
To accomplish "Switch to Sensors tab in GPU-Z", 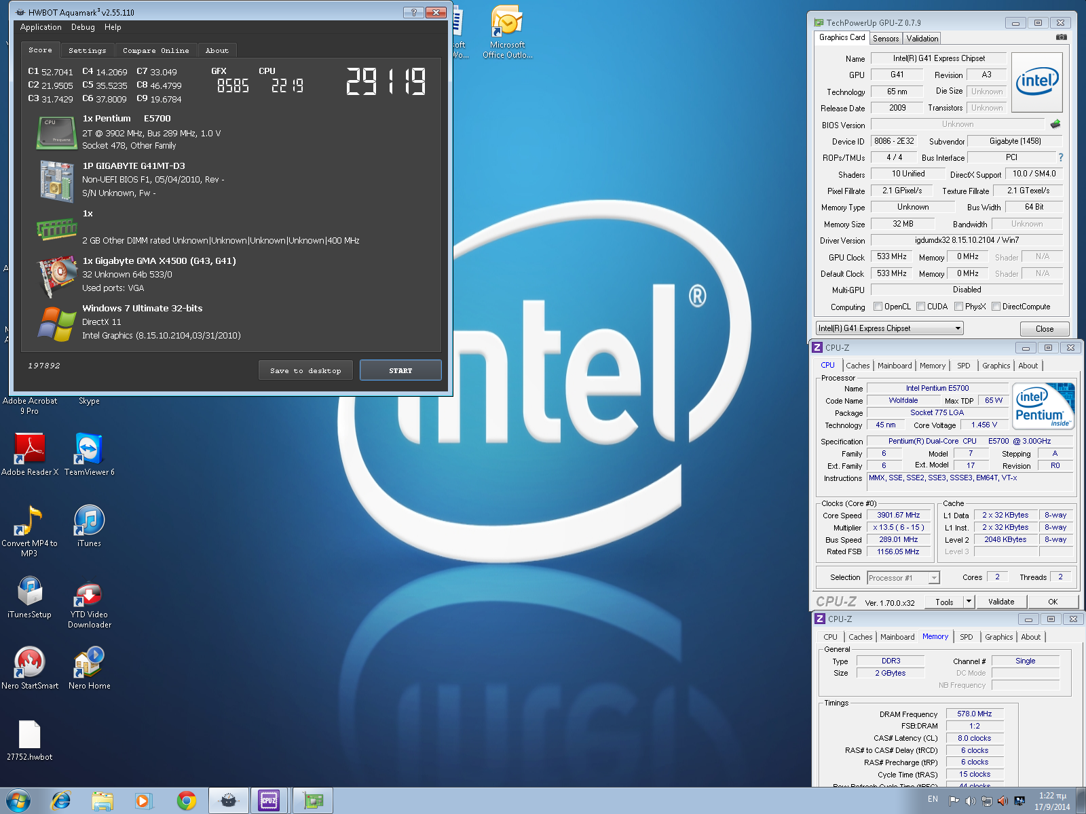I will pyautogui.click(x=886, y=39).
